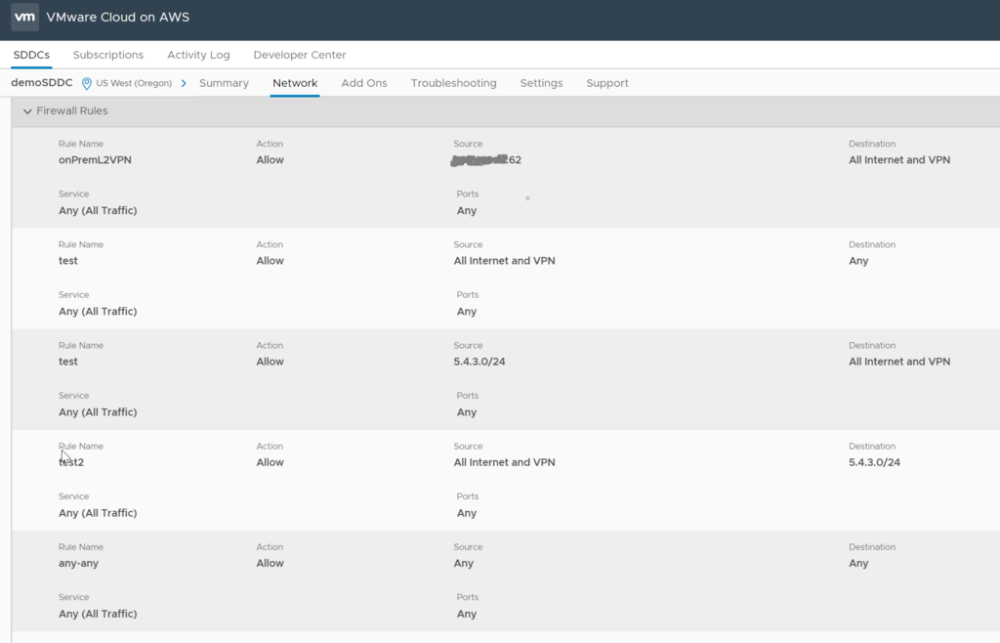This screenshot has height=643, width=1000.
Task: Click the VMware vm logo icon
Action: [24, 18]
